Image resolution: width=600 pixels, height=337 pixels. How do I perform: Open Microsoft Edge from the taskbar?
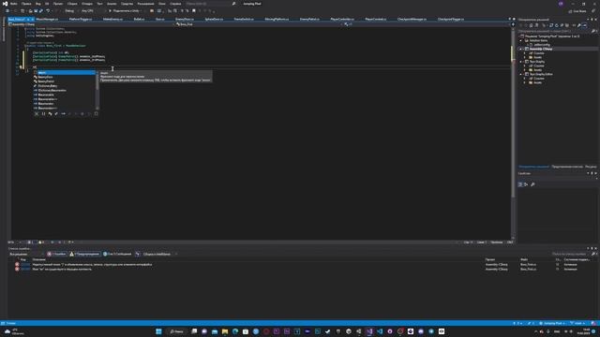click(235, 331)
